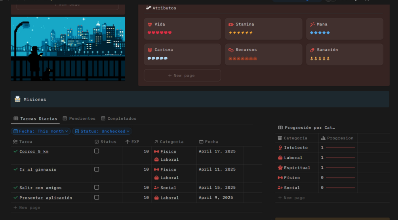Open the Presentar aplicación task

[x=46, y=198]
